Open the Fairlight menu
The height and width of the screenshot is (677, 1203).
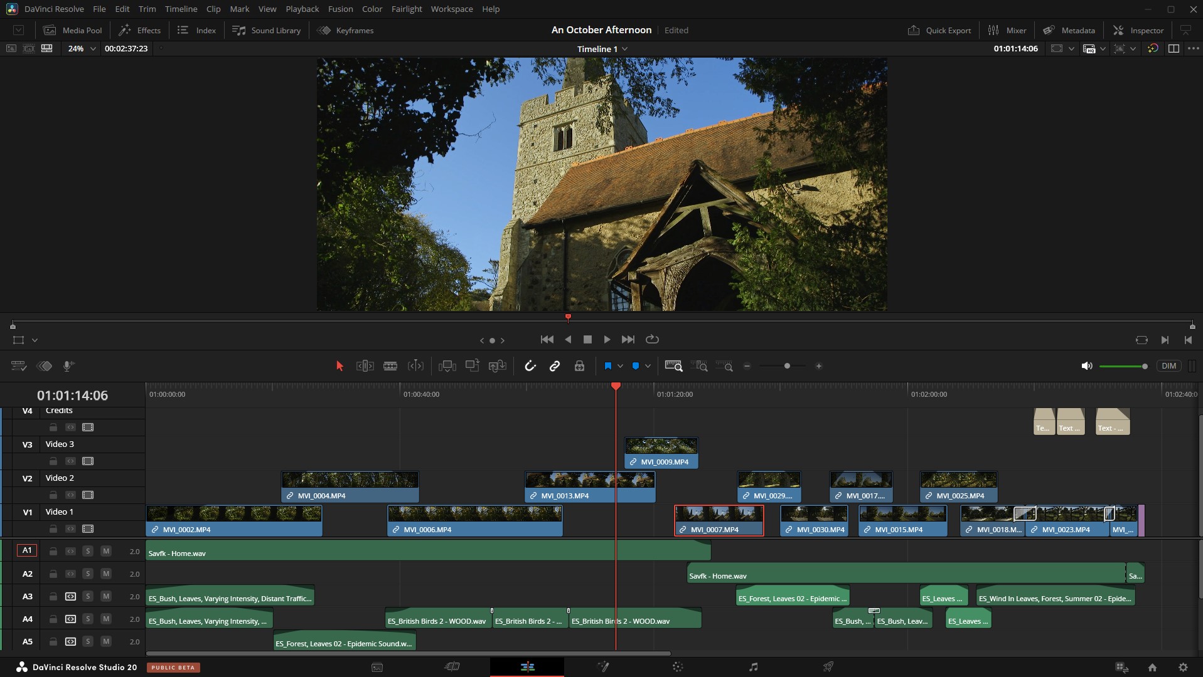407,9
